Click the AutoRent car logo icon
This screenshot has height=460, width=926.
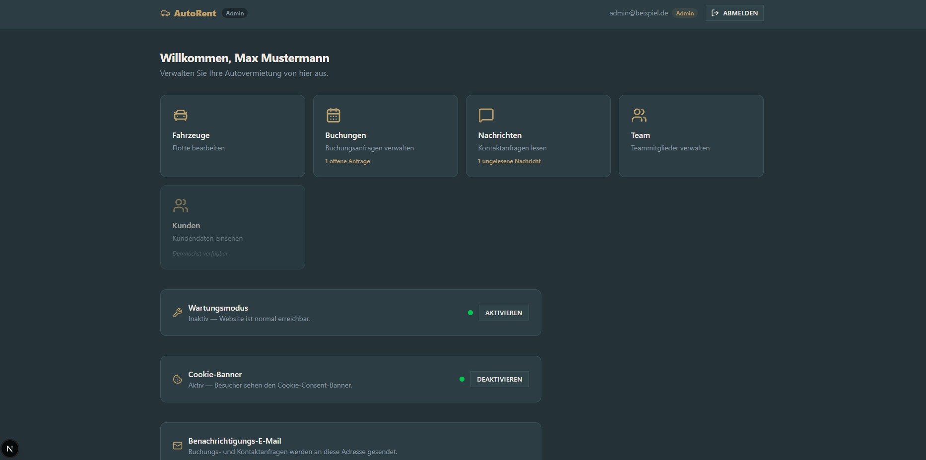(x=165, y=13)
